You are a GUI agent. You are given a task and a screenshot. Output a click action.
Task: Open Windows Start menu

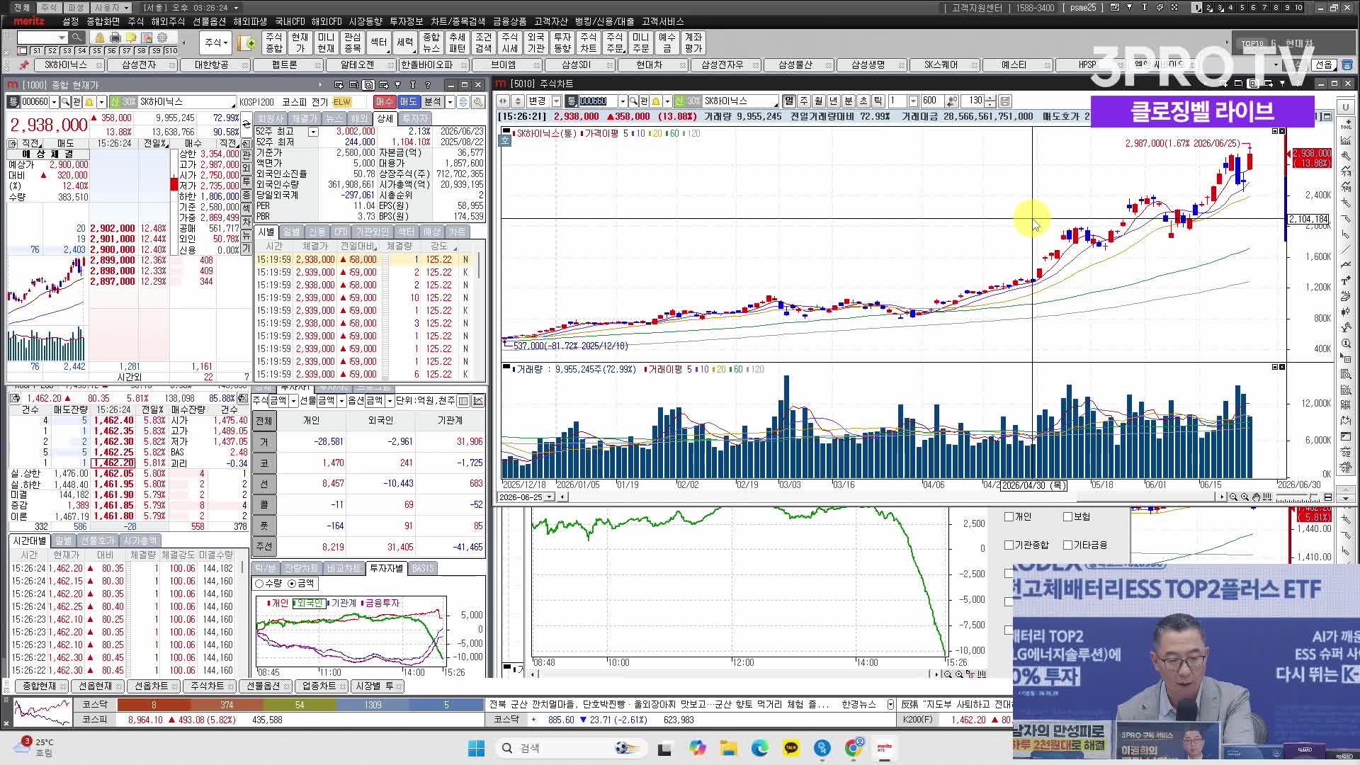coord(476,748)
